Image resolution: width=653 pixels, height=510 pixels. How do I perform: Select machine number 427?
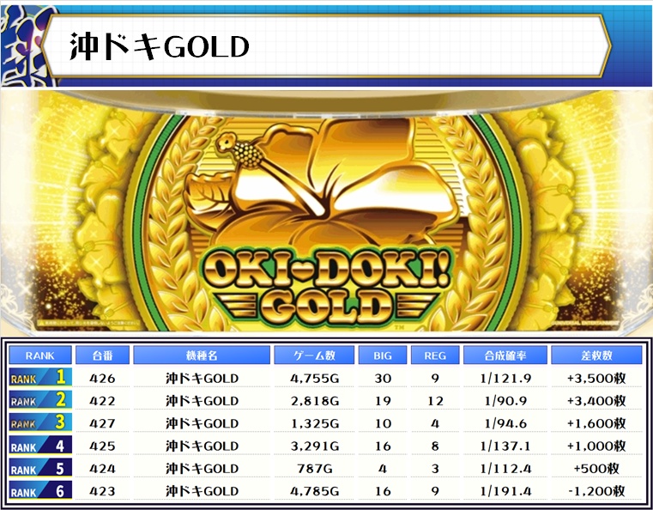click(x=102, y=423)
